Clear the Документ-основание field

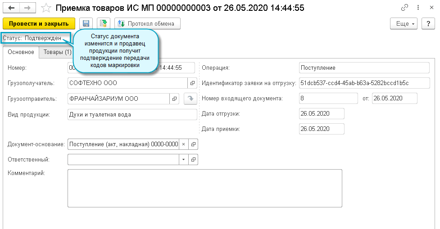[x=183, y=144]
